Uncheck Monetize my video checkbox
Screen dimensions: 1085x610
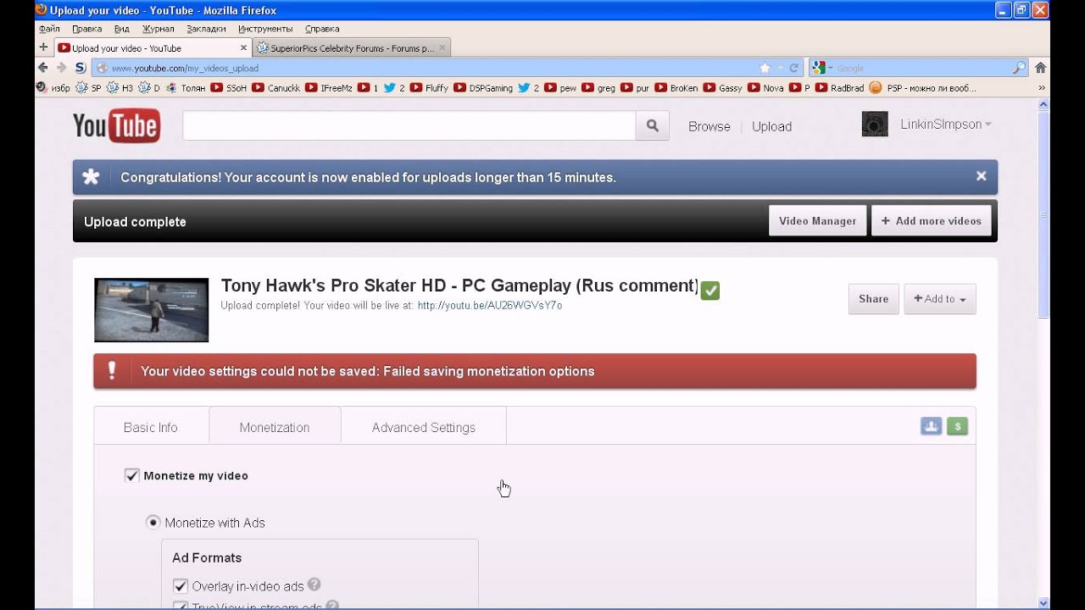[131, 475]
